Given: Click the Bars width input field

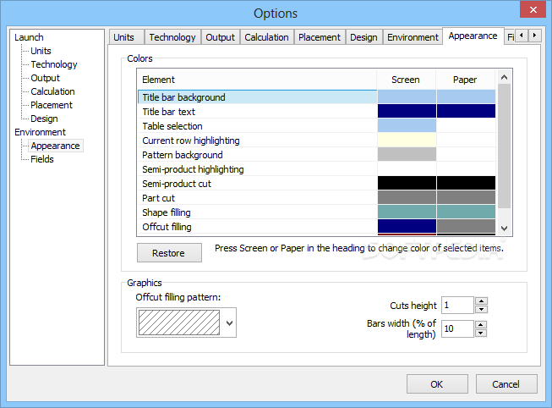Looking at the screenshot, I should pyautogui.click(x=457, y=328).
